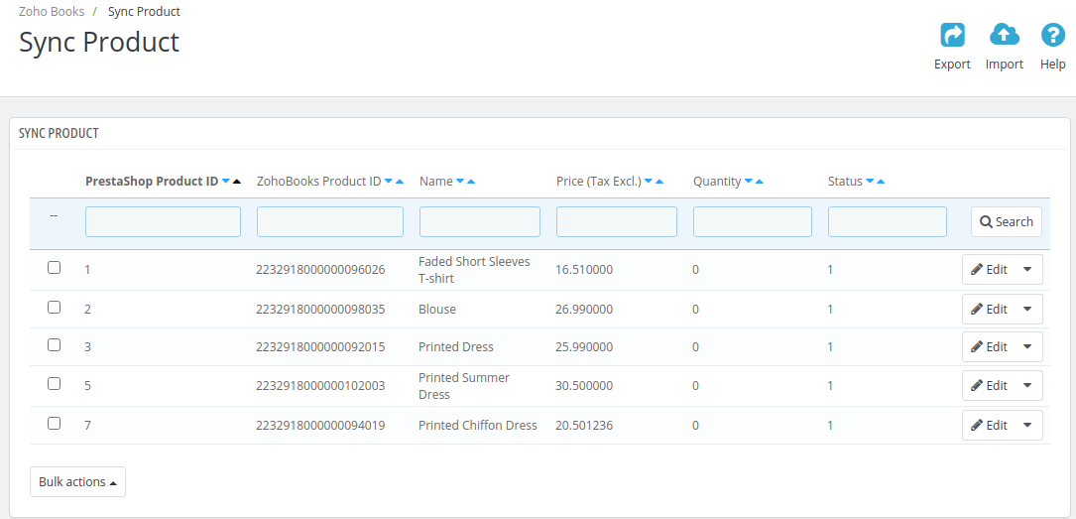This screenshot has width=1076, height=519.
Task: Open the Bulk actions menu
Action: [77, 482]
